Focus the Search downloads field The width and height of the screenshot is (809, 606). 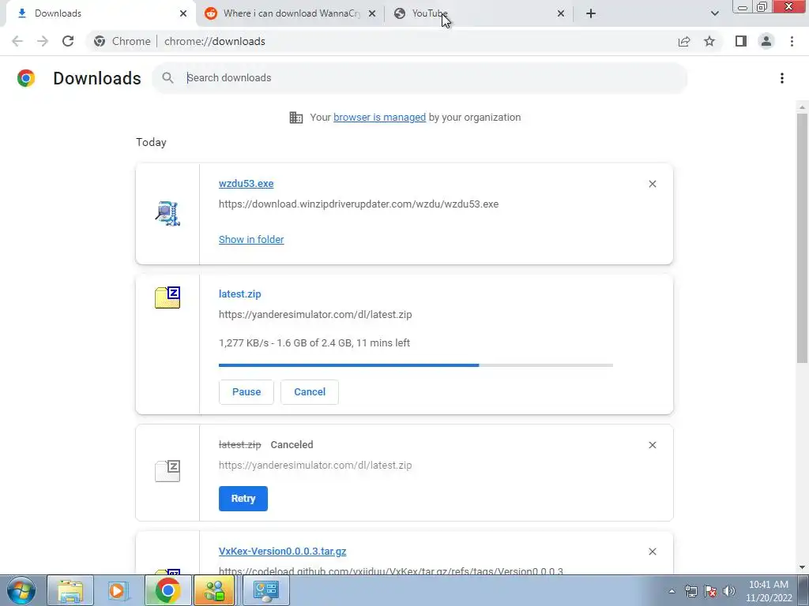420,78
